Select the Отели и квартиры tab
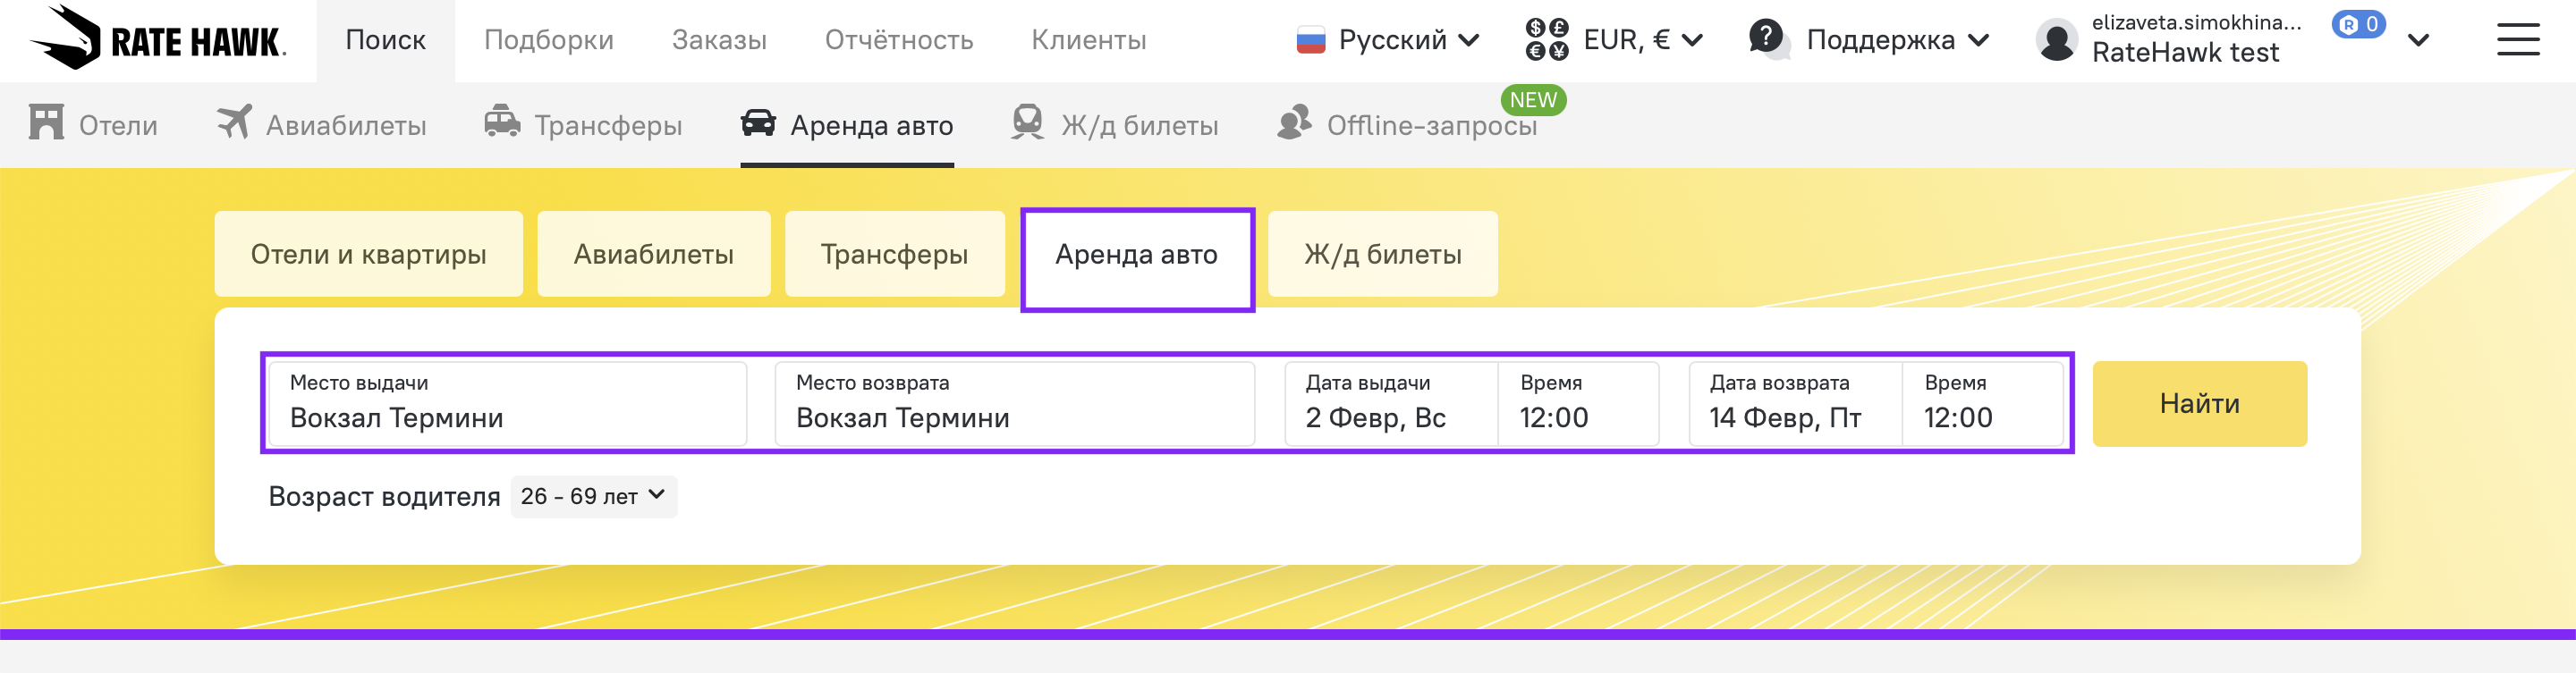 click(368, 255)
